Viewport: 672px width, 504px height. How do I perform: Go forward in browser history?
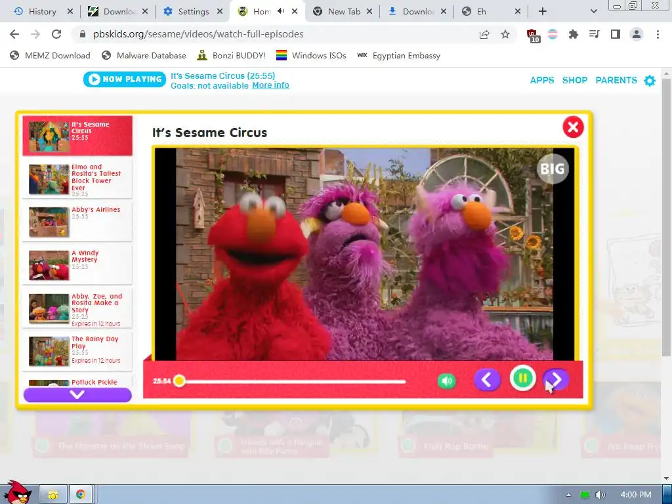click(35, 34)
